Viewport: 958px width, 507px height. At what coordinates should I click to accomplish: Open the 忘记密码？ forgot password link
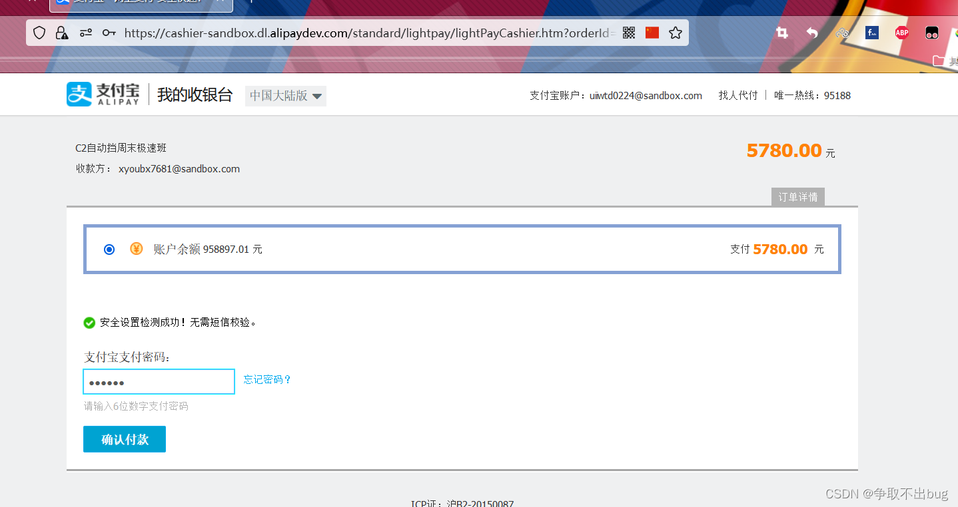tap(267, 380)
